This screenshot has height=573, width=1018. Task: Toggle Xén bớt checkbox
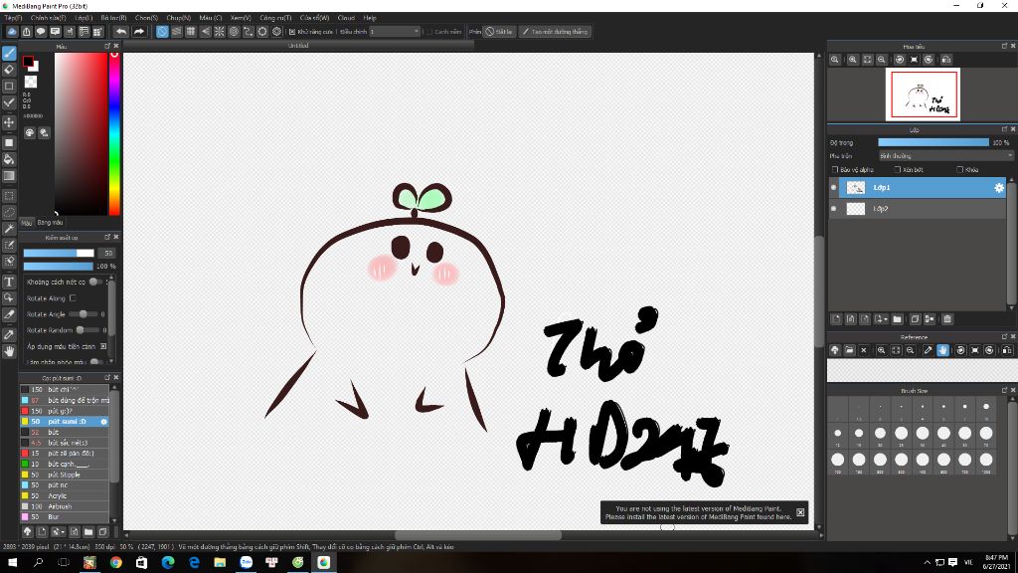pyautogui.click(x=898, y=169)
